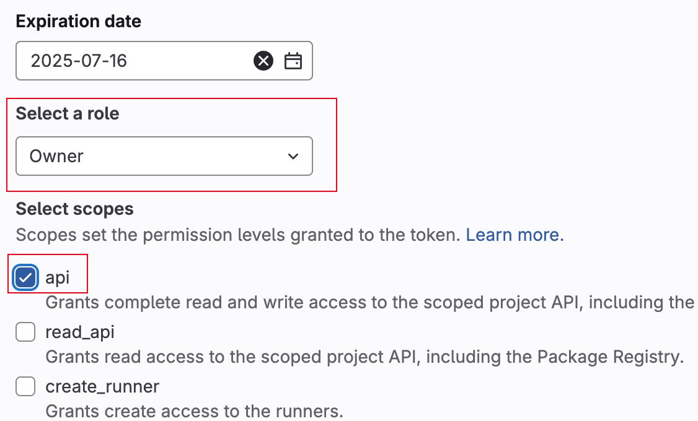
Task: Click the create_runner scope label text
Action: coord(102,386)
